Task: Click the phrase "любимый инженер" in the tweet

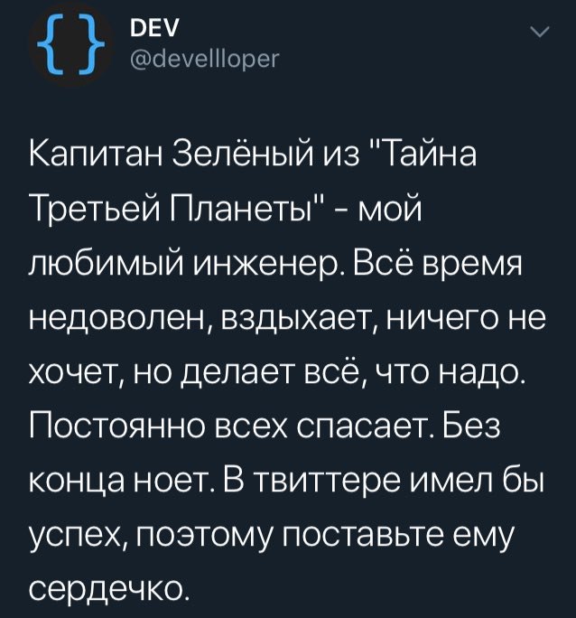Action: (181, 267)
